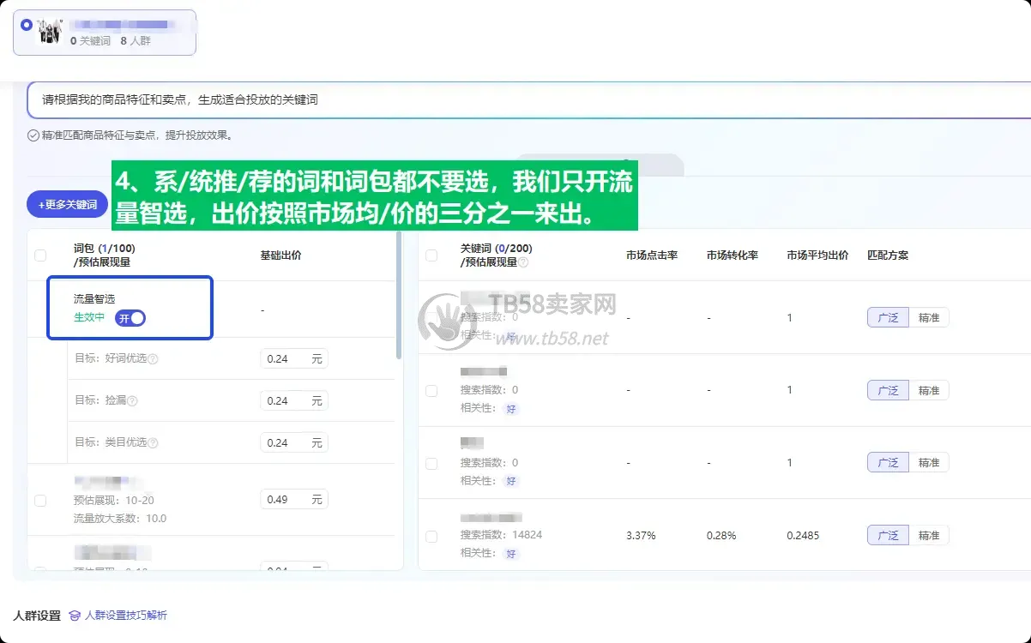Click the 匹配方案 column header
The height and width of the screenshot is (643, 1031).
pyautogui.click(x=888, y=255)
